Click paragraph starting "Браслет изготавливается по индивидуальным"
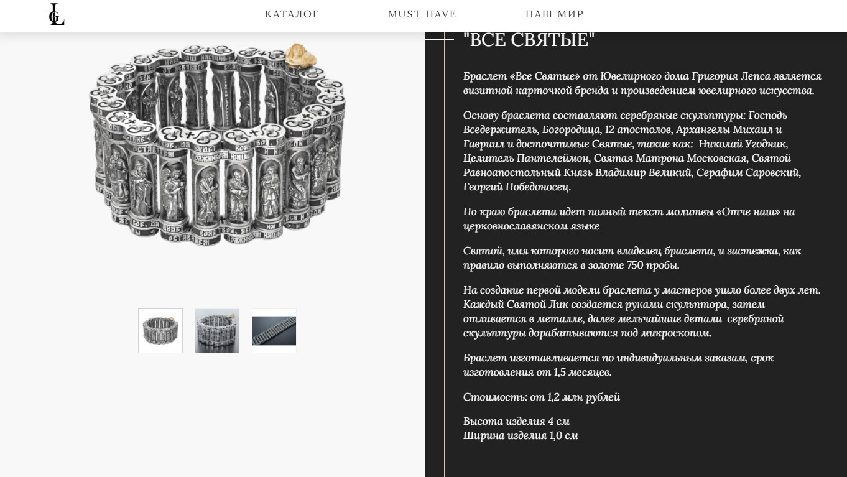 pyautogui.click(x=618, y=365)
